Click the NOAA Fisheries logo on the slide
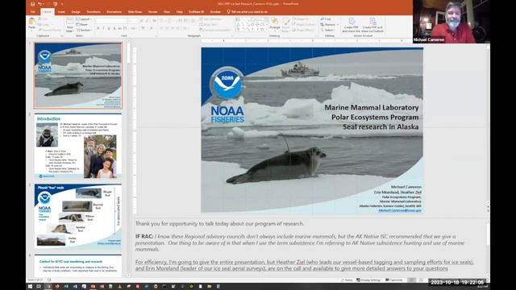The height and width of the screenshot is (290, 516). [227, 95]
